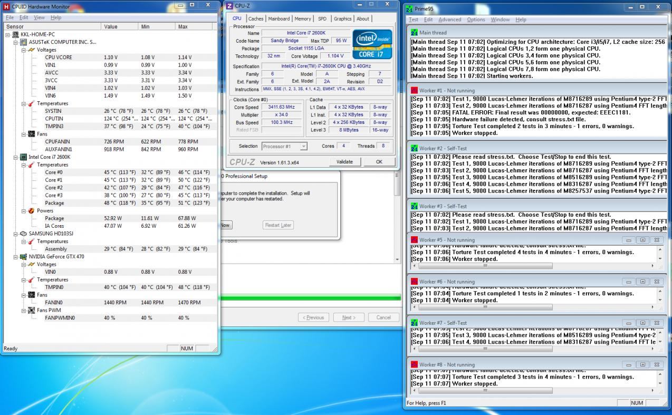Image resolution: width=672 pixels, height=415 pixels.
Task: Switch to the Graphics tab in CPU-Z
Action: point(342,18)
